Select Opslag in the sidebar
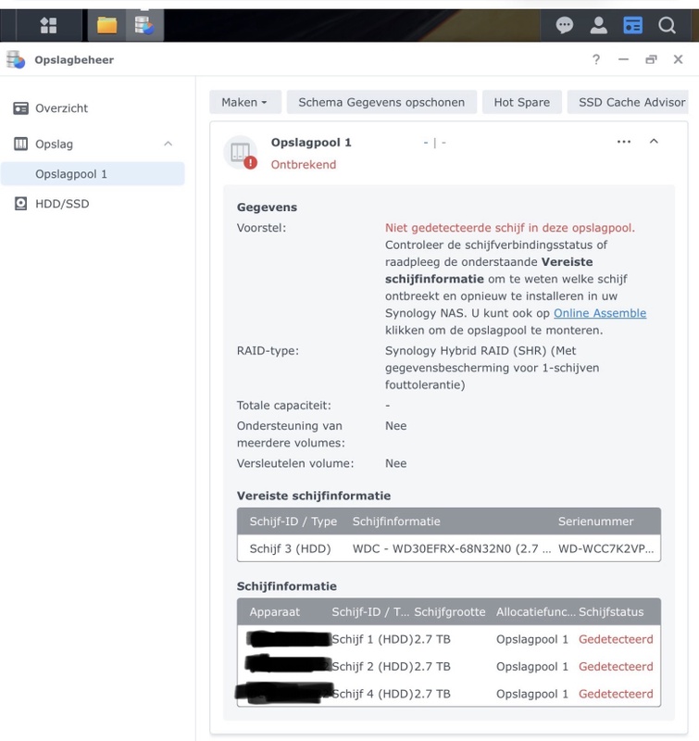The image size is (699, 741). click(x=54, y=144)
